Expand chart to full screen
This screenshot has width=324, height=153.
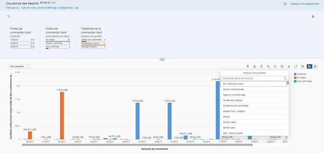296,66
